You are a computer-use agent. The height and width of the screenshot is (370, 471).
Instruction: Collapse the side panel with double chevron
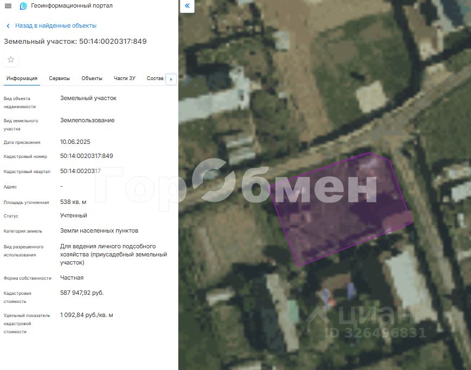(187, 6)
